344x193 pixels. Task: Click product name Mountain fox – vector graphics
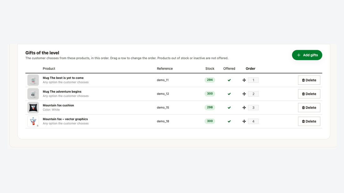click(65, 119)
